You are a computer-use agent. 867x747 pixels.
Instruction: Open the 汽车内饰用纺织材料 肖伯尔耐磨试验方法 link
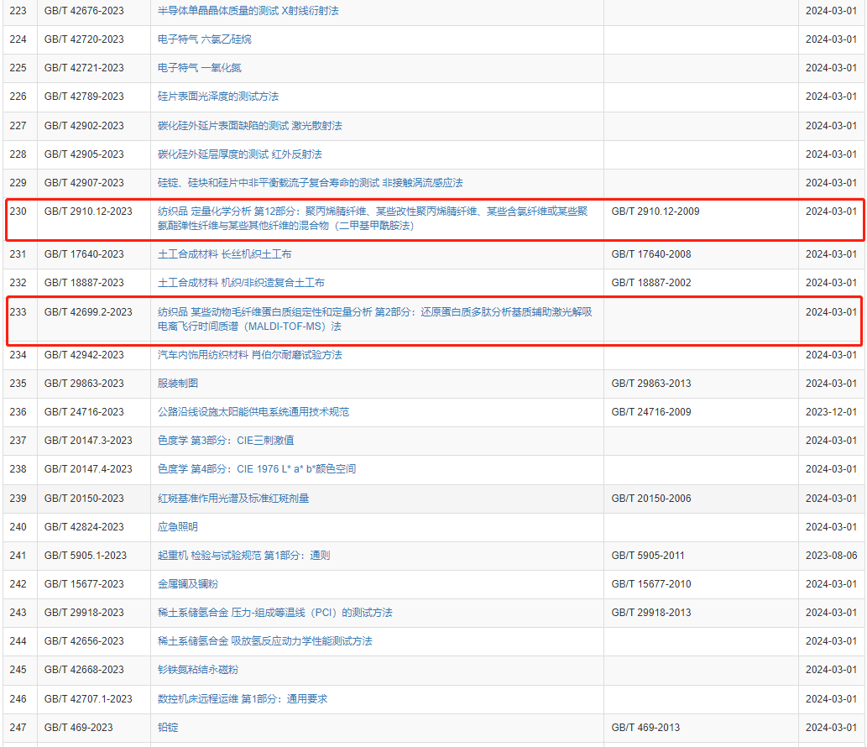pyautogui.click(x=250, y=355)
